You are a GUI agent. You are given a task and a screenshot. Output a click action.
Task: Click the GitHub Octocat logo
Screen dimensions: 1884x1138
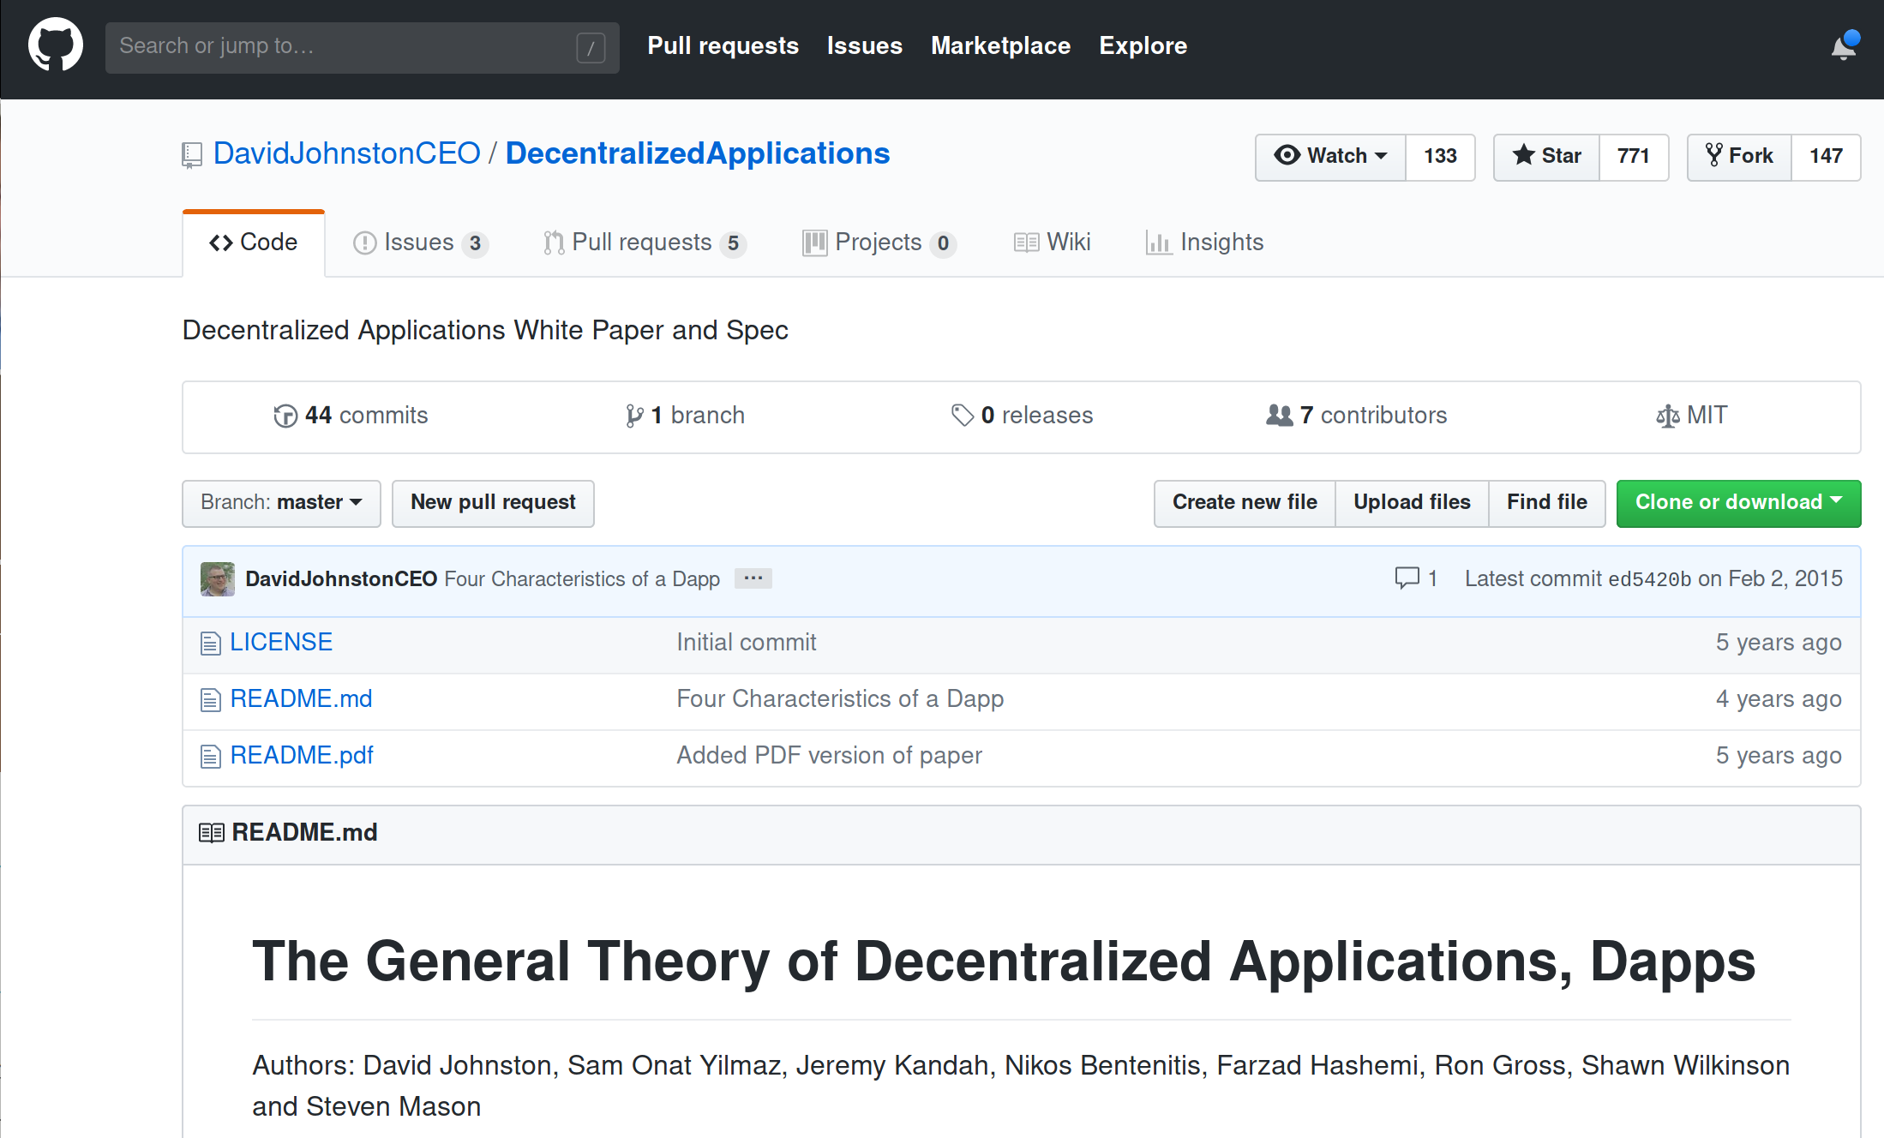click(x=56, y=45)
